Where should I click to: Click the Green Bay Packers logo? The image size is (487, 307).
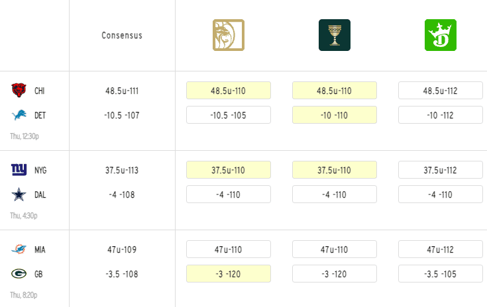point(19,274)
